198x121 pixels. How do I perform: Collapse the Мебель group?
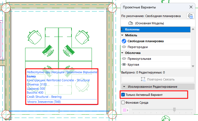(122, 35)
